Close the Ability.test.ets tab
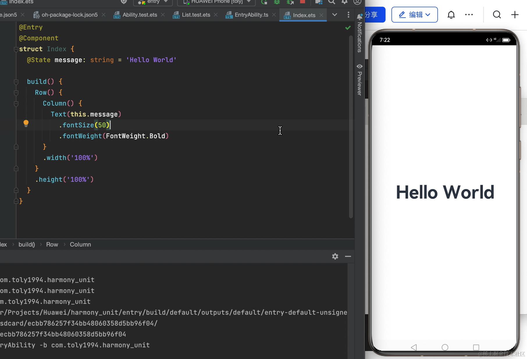Viewport: 527px width, 359px height. click(163, 15)
